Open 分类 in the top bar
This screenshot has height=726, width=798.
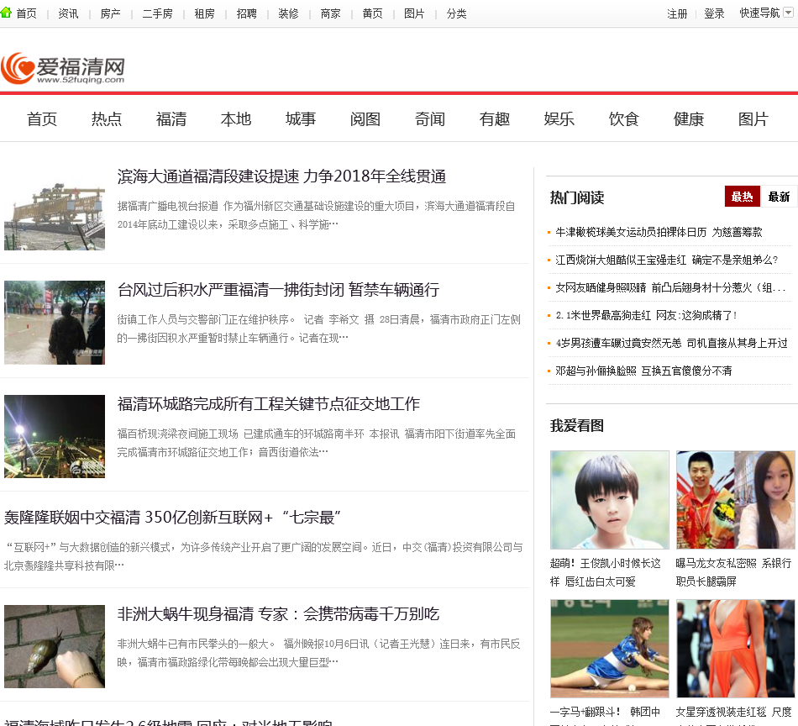coord(456,13)
